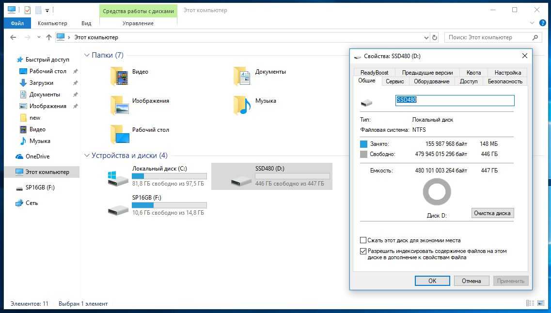Collapse the Устройства и диски (4) group
Image resolution: width=551 pixels, height=313 pixels.
[87, 156]
